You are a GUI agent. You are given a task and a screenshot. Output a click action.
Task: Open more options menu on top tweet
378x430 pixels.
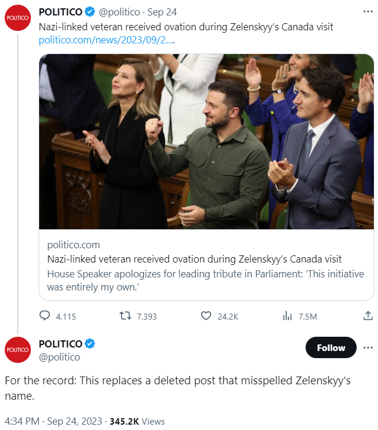[x=368, y=12]
